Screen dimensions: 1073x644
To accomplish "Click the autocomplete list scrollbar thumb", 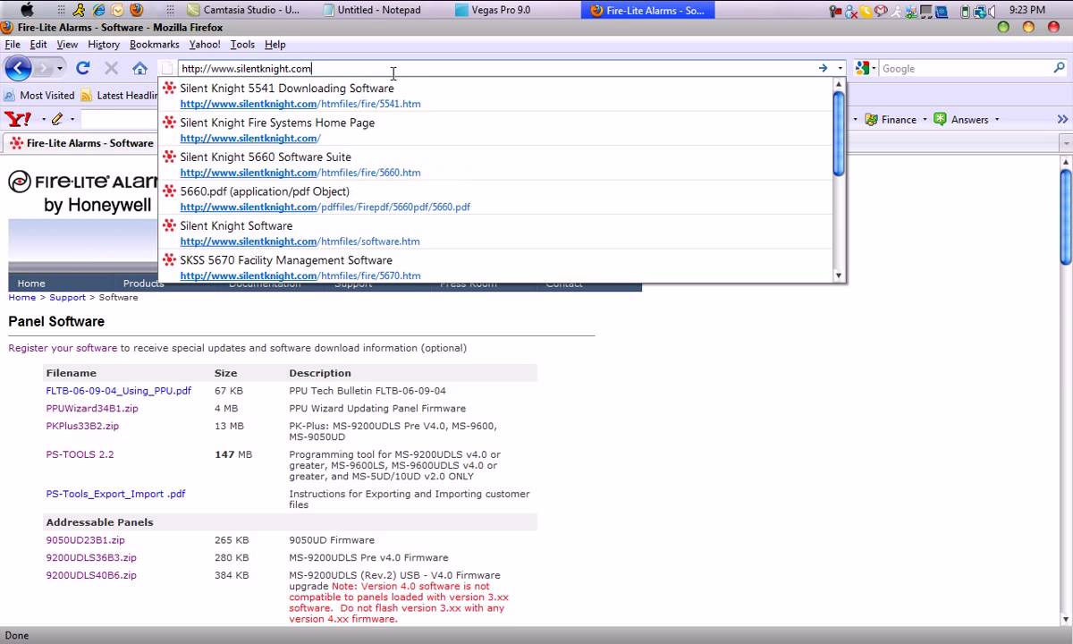I will click(839, 133).
